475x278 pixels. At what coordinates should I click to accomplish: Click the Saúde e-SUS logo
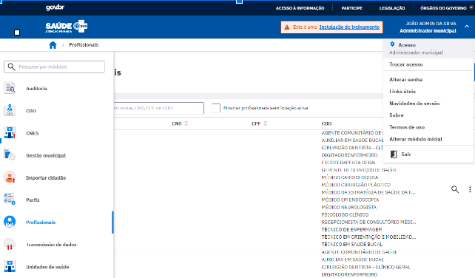(x=67, y=27)
